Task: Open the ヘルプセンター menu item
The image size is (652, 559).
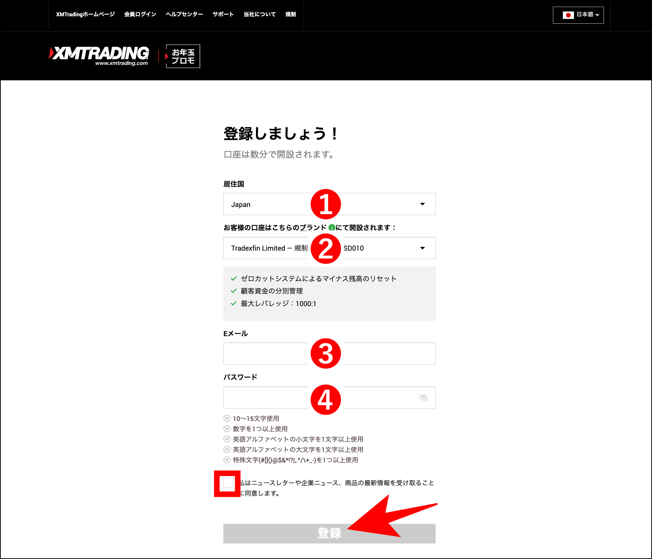Action: tap(184, 14)
